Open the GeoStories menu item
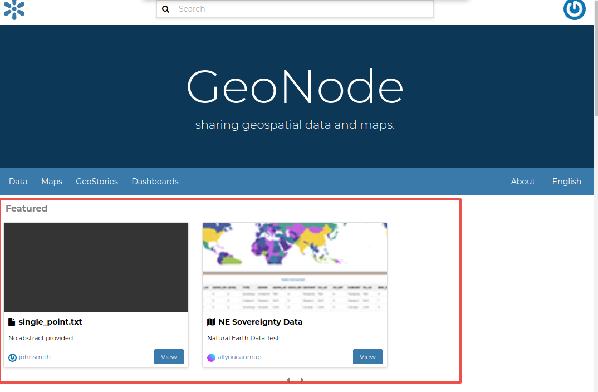Image resolution: width=598 pixels, height=392 pixels. pyautogui.click(x=97, y=182)
